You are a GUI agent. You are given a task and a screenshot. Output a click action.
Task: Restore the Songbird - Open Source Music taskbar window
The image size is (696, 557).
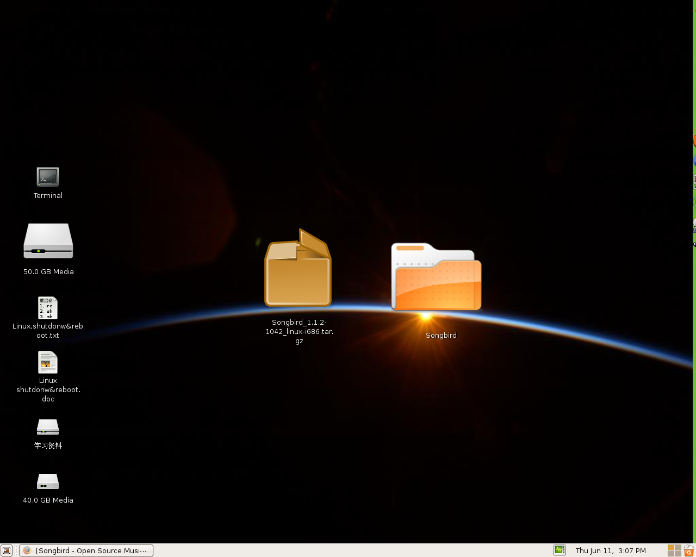(86, 550)
